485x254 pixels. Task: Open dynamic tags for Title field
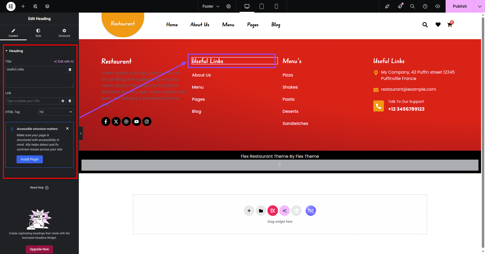pos(70,70)
